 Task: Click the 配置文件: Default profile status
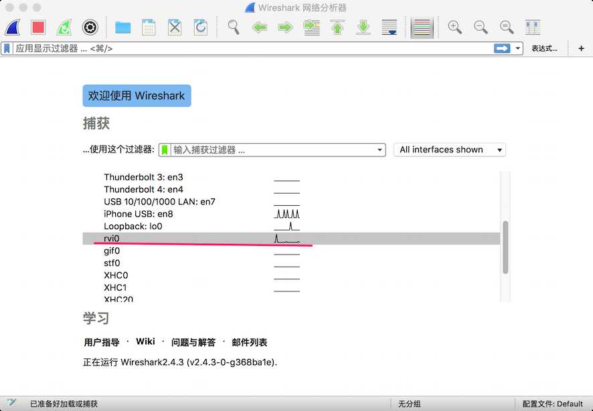pos(553,404)
